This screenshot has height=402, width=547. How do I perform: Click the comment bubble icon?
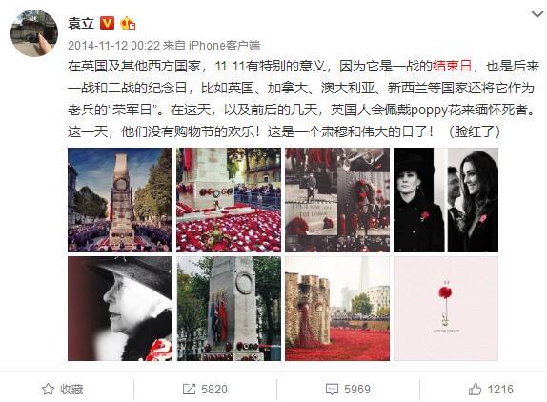[x=332, y=389]
